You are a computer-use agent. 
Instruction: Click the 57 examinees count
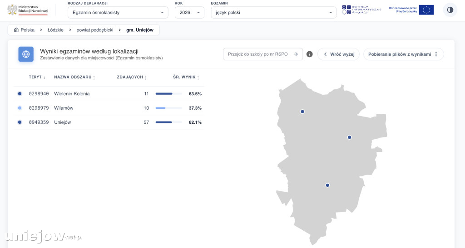click(146, 122)
